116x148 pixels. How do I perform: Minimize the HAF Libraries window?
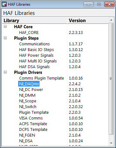point(88,4)
